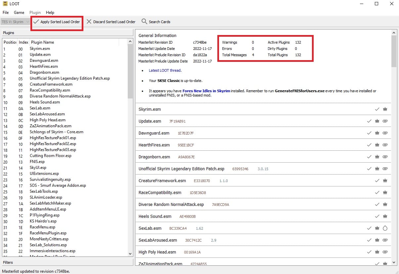Open the Help menu
Screen dimensions: 399x274
(50, 13)
